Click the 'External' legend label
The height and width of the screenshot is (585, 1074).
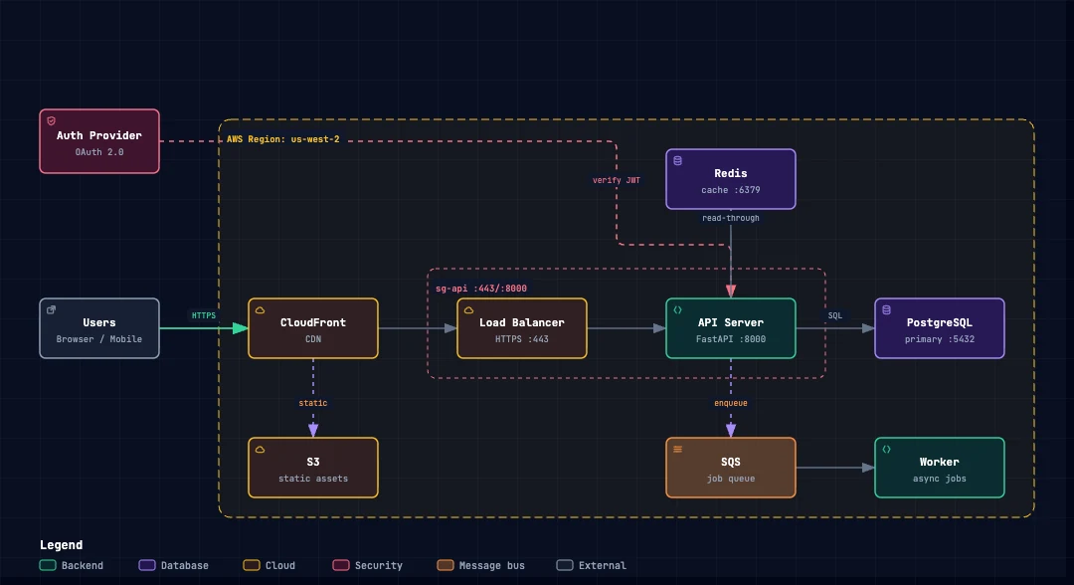pos(602,566)
